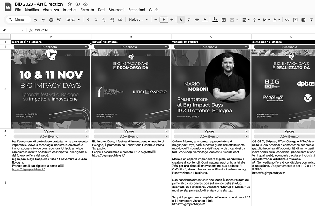Open the zoom level 100% dropdown

tap(72, 20)
